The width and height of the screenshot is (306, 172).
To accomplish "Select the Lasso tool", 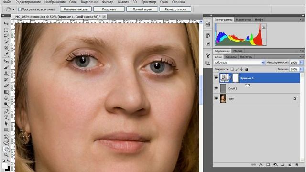I will click(x=6, y=36).
